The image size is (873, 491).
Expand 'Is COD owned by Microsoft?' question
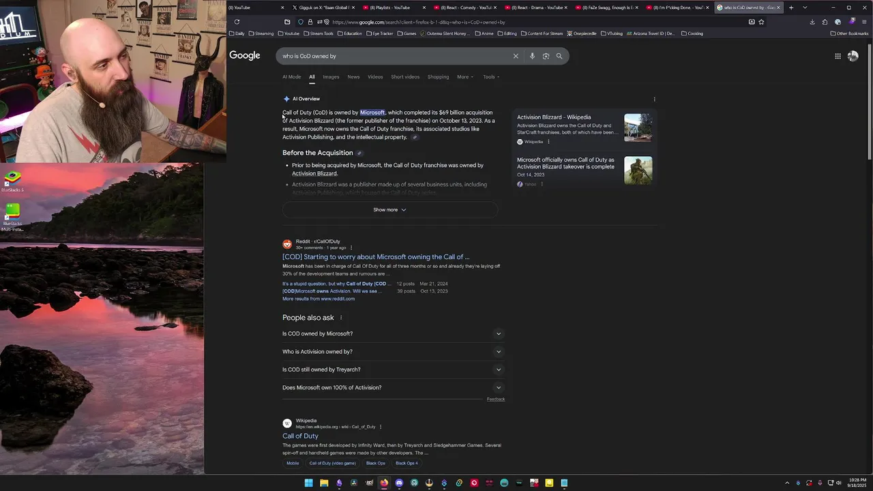point(393,333)
